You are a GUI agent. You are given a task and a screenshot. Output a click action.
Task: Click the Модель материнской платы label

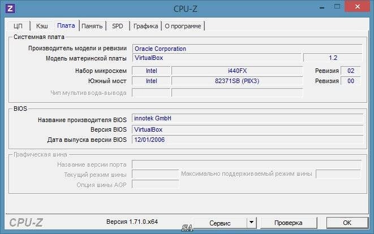[86, 58]
